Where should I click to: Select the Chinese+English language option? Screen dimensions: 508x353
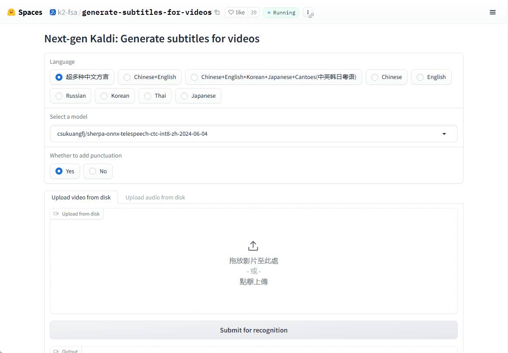(x=150, y=77)
